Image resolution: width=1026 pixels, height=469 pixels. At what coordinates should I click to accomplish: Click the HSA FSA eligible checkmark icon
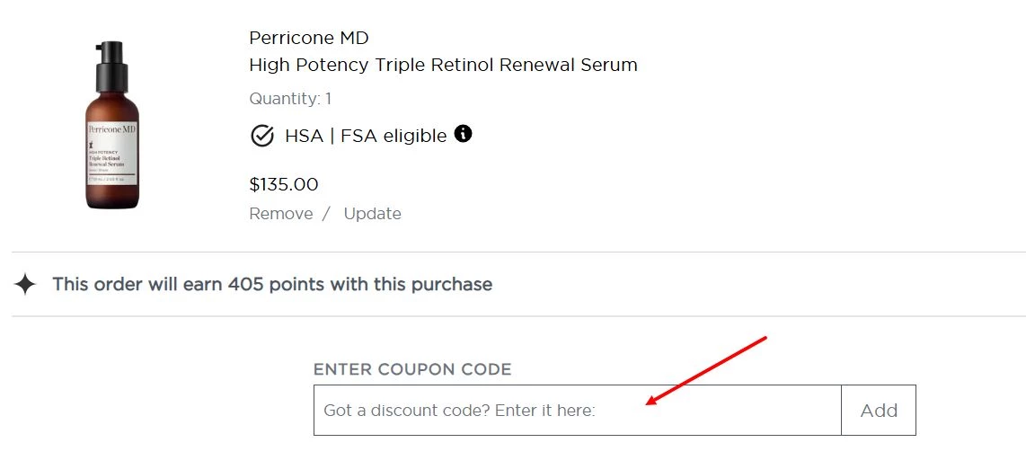tap(261, 137)
